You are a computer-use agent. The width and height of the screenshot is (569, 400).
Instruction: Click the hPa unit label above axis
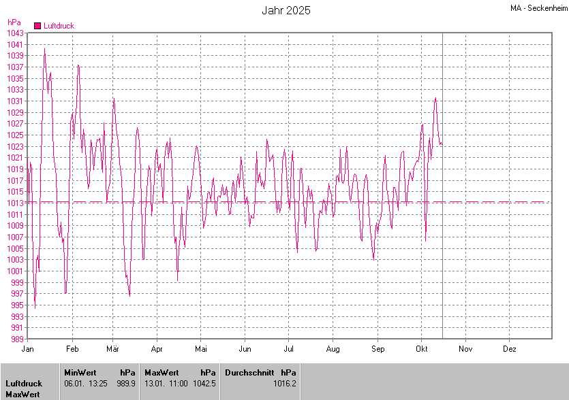coord(14,22)
